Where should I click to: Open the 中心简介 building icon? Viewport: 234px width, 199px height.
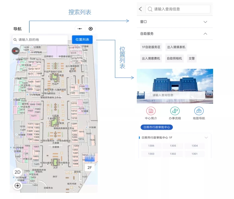click(151, 111)
